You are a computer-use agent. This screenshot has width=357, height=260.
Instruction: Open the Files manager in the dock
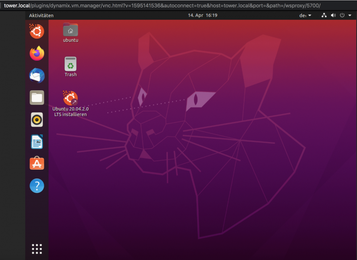coord(37,98)
